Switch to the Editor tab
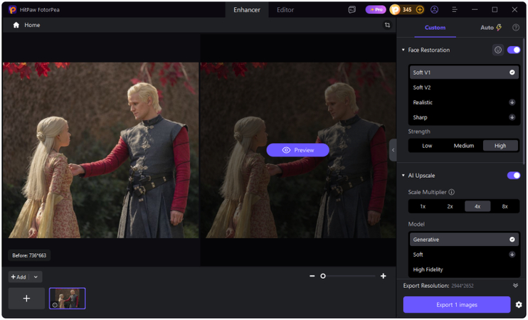This screenshot has width=528, height=320. click(x=285, y=10)
